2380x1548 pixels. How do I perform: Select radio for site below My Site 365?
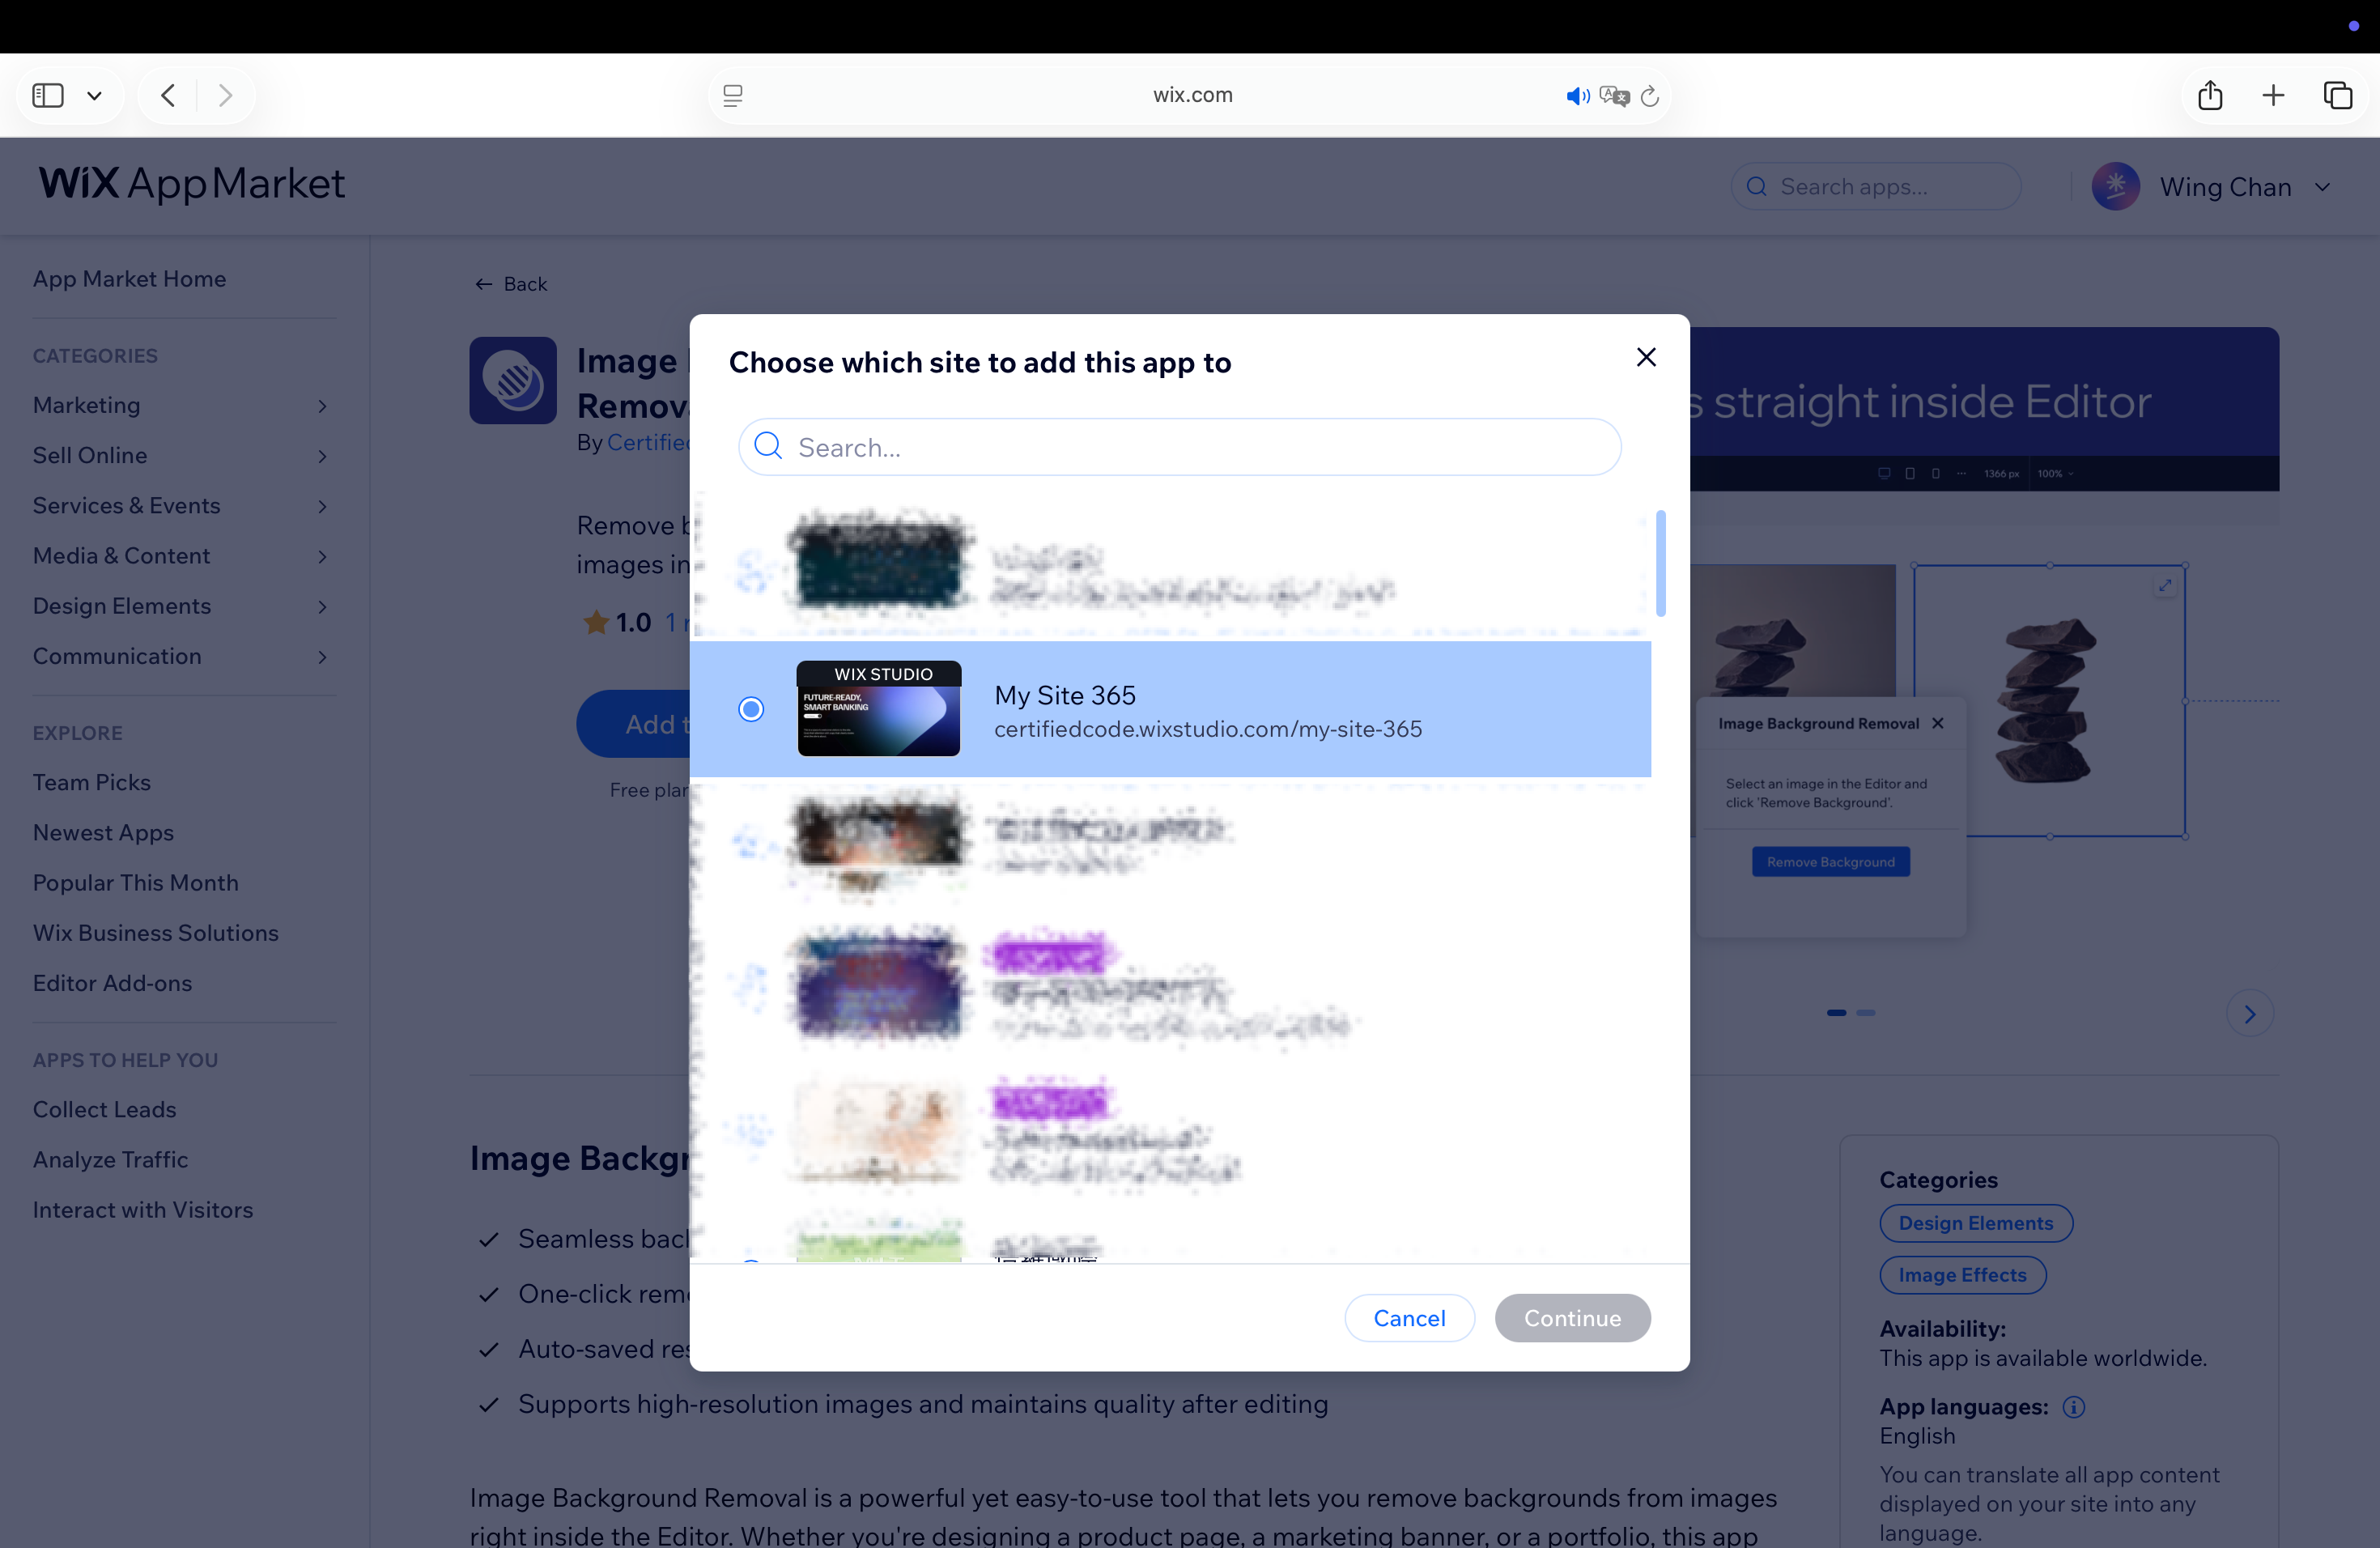[751, 844]
